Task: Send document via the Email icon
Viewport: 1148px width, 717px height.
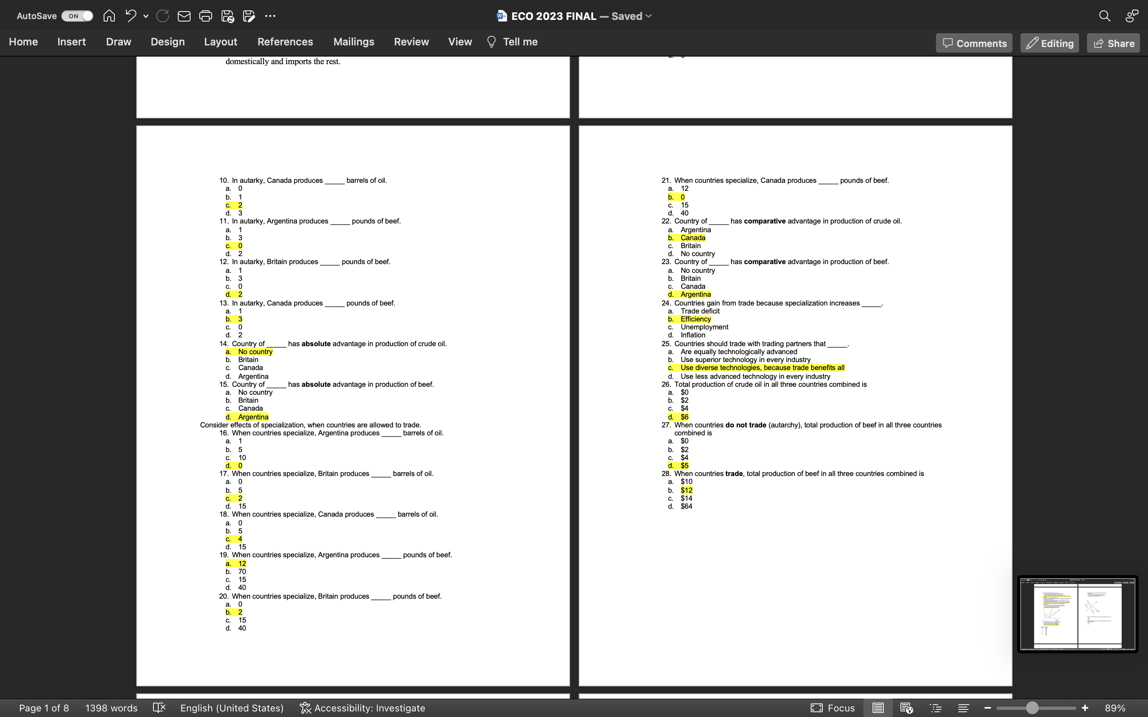Action: [x=184, y=16]
